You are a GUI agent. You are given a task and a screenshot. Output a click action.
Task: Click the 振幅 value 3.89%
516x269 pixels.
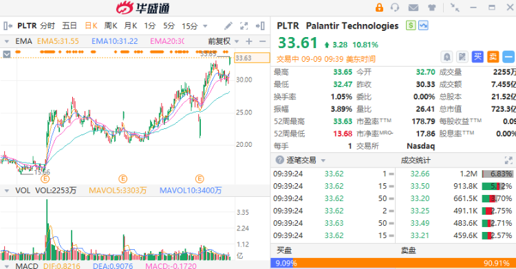(x=341, y=109)
